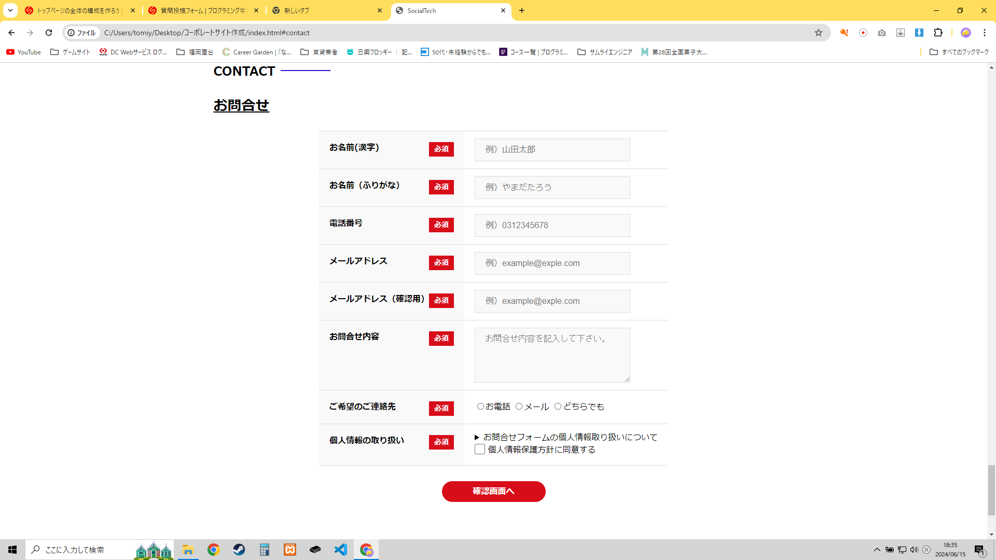The image size is (996, 560).
Task: Launch Visual Studio Code from taskbar
Action: point(341,550)
